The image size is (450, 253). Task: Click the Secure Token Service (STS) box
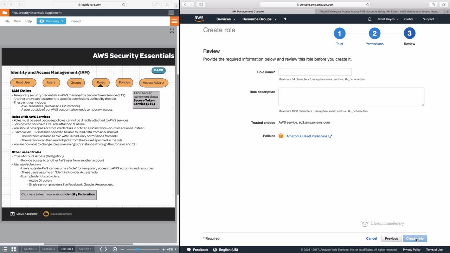pyautogui.click(x=146, y=100)
